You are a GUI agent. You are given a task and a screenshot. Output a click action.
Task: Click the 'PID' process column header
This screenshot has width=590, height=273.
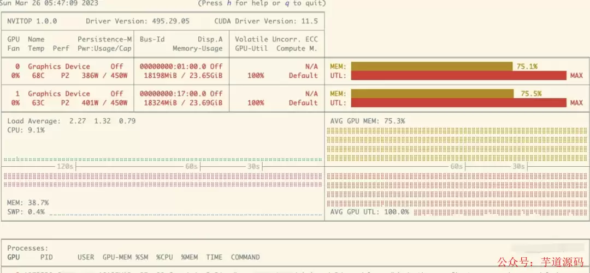click(46, 257)
